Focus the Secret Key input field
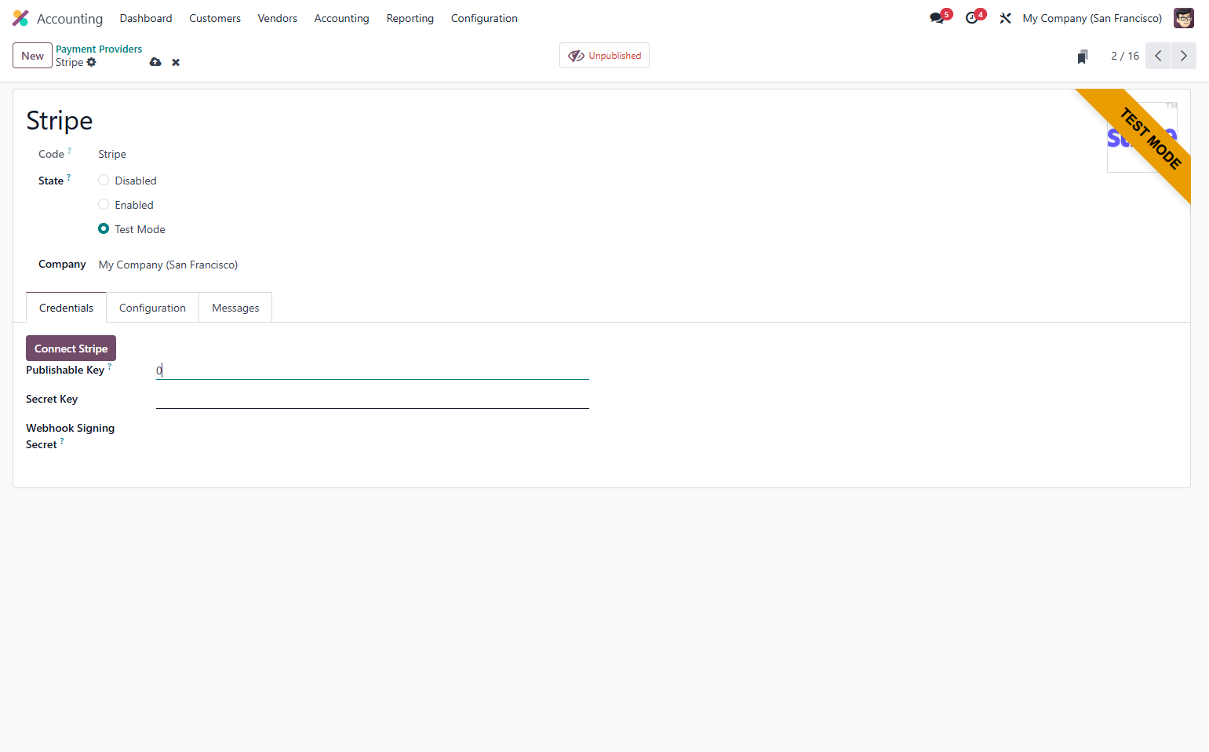This screenshot has width=1209, height=752. [x=373, y=400]
